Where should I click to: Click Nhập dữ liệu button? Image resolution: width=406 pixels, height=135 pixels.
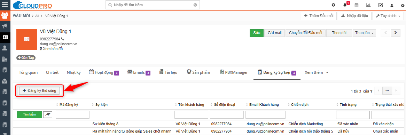click(x=355, y=16)
